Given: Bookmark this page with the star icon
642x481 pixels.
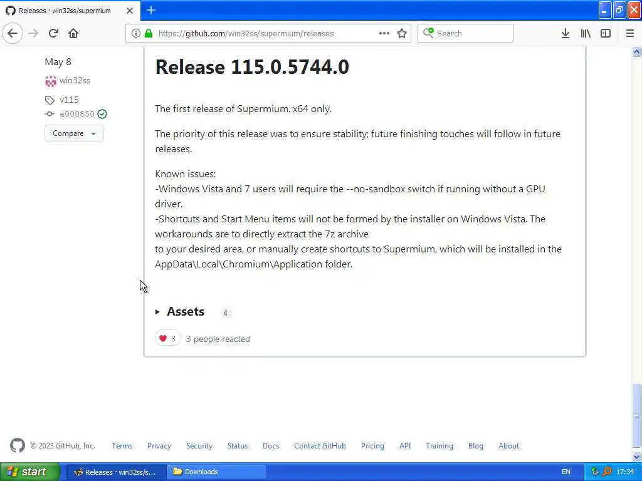Looking at the screenshot, I should point(402,33).
